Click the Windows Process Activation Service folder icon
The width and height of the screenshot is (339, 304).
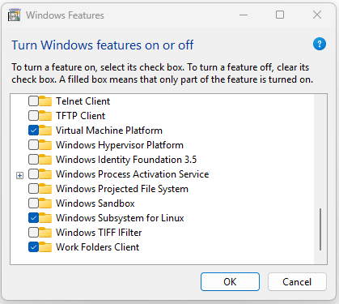45,174
